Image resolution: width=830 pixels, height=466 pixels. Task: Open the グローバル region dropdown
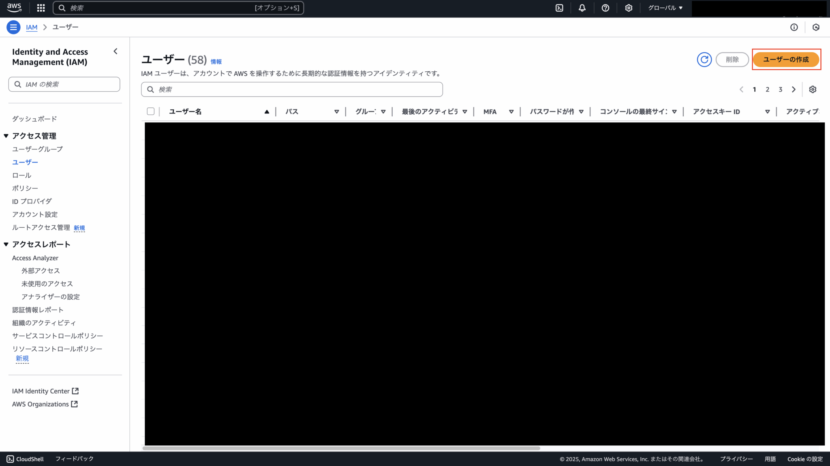pos(665,8)
